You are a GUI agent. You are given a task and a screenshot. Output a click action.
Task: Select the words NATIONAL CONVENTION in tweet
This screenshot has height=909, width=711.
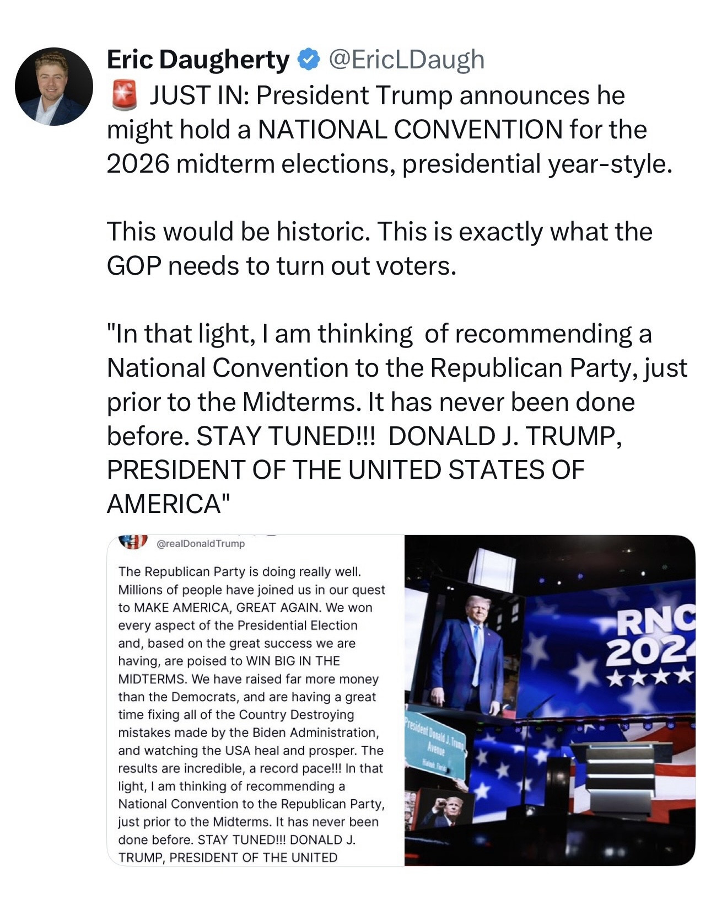tap(410, 130)
